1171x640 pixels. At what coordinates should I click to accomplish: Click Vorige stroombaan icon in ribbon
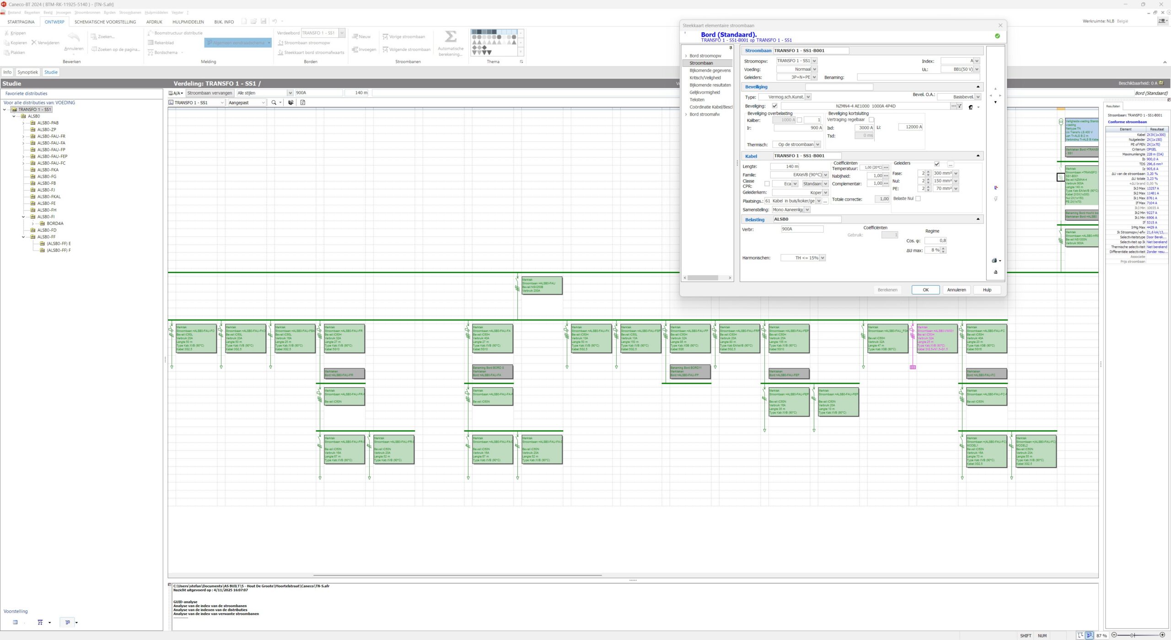(x=385, y=37)
